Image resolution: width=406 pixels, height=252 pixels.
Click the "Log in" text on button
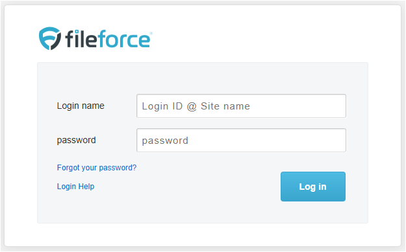[313, 187]
